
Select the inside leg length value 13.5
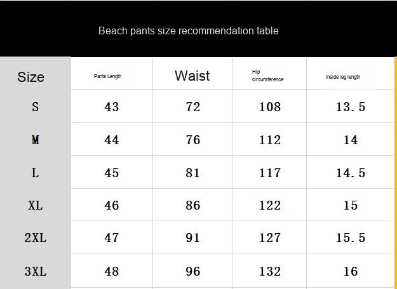pyautogui.click(x=351, y=107)
